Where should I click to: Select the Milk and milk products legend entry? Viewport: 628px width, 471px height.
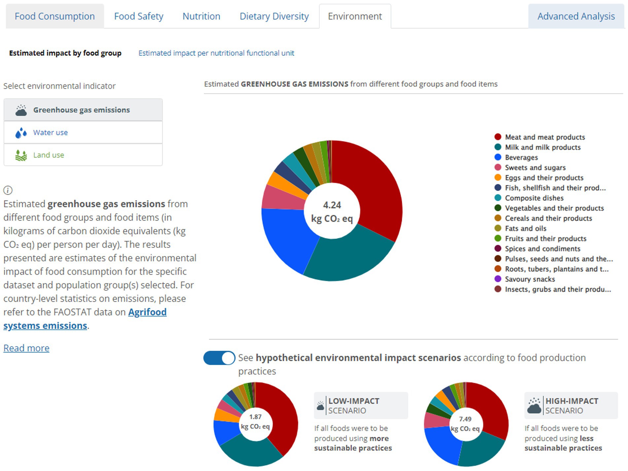[x=542, y=147]
